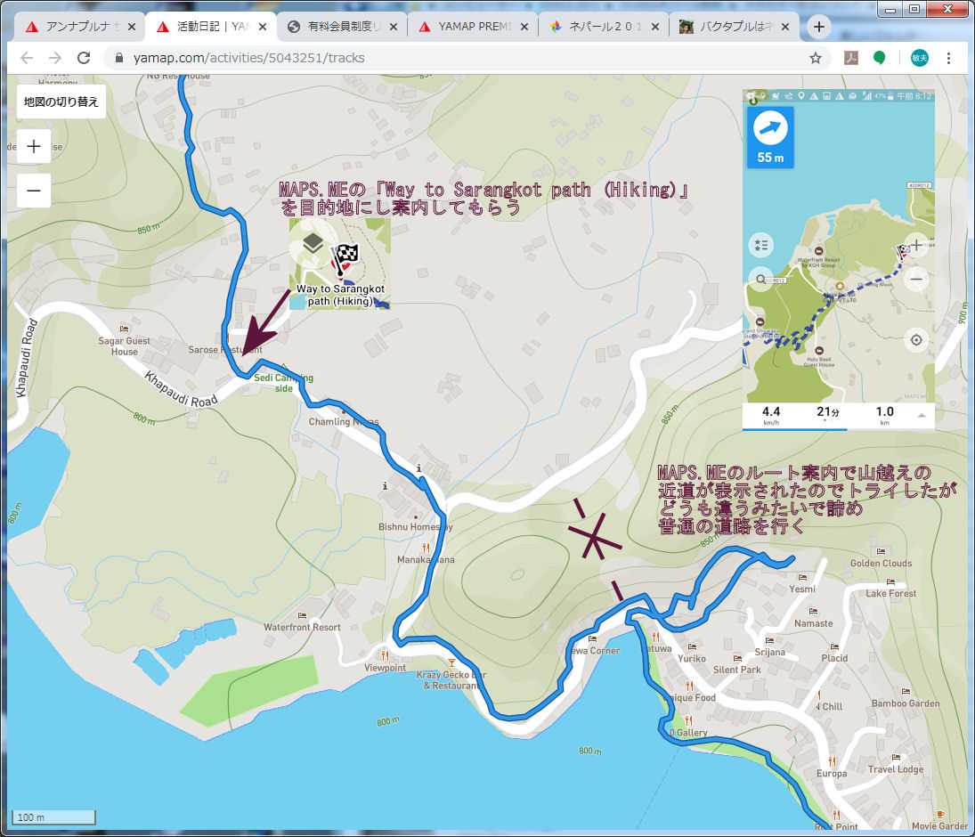Image resolution: width=975 pixels, height=837 pixels.
Task: Close the active 活動日記 tab
Action: (x=262, y=27)
